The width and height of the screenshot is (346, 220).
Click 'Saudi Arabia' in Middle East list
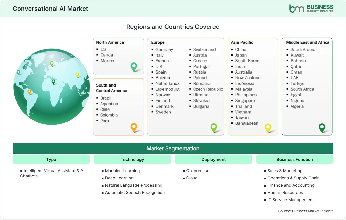(x=303, y=50)
